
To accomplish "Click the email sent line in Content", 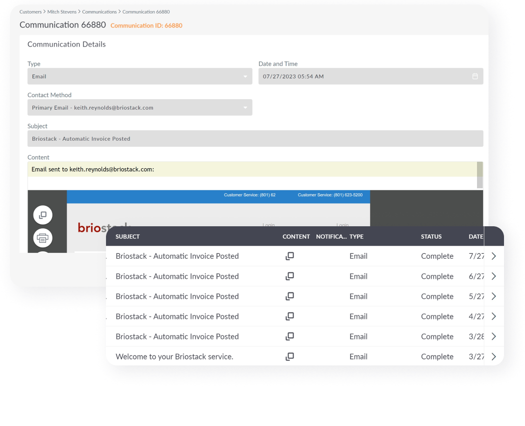I will [92, 170].
